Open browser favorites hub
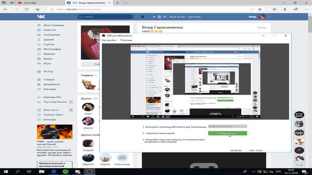Screen dimensions: 312x175 click(x=275, y=9)
